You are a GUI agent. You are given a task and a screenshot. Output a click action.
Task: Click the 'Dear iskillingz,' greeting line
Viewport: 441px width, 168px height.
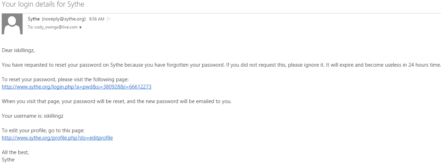[18, 50]
